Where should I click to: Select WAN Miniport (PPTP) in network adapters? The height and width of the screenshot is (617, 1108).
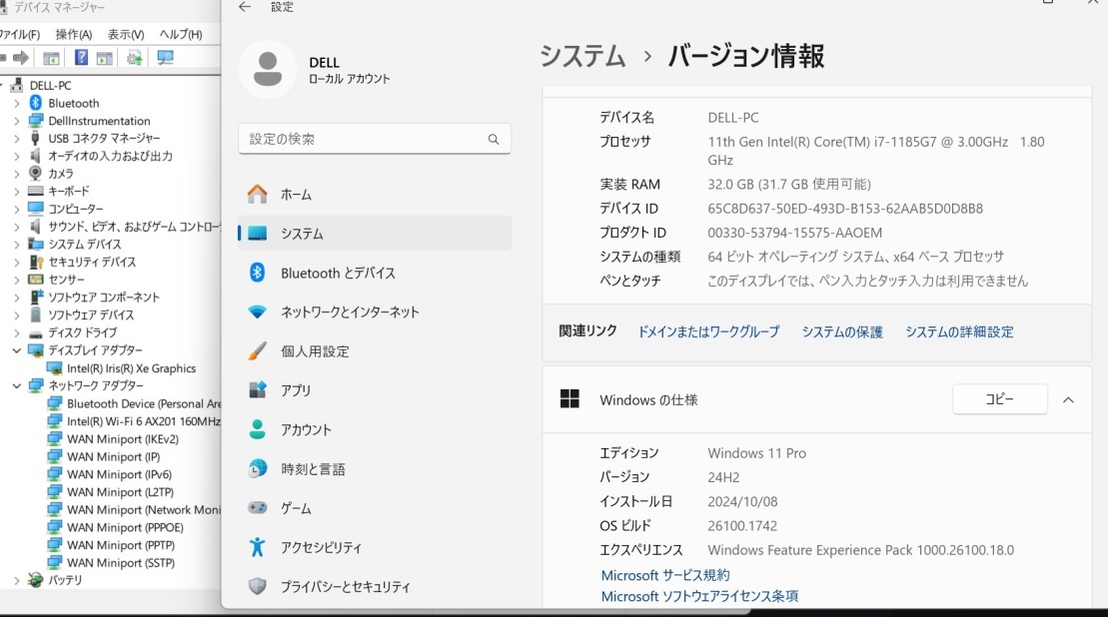pos(121,545)
